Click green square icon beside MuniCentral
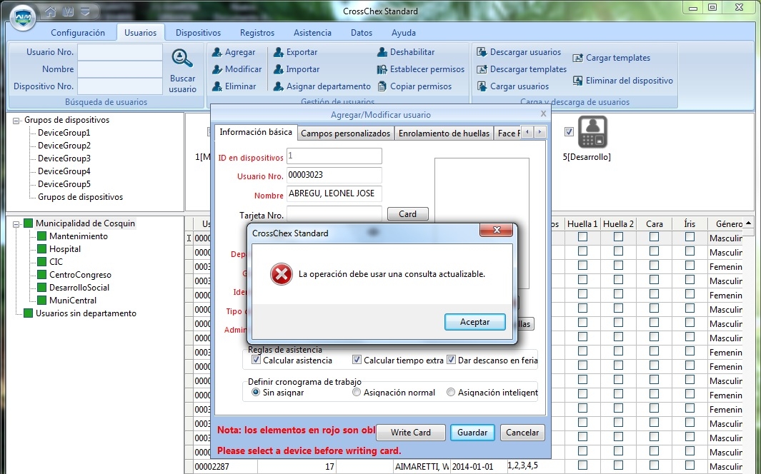This screenshot has height=474, width=761. [41, 301]
